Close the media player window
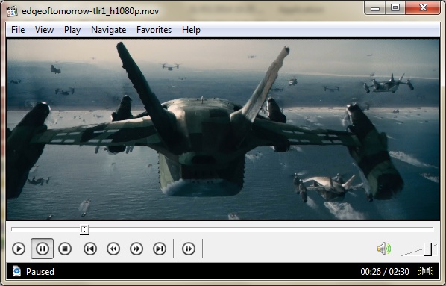The width and height of the screenshot is (446, 286). coord(423,8)
